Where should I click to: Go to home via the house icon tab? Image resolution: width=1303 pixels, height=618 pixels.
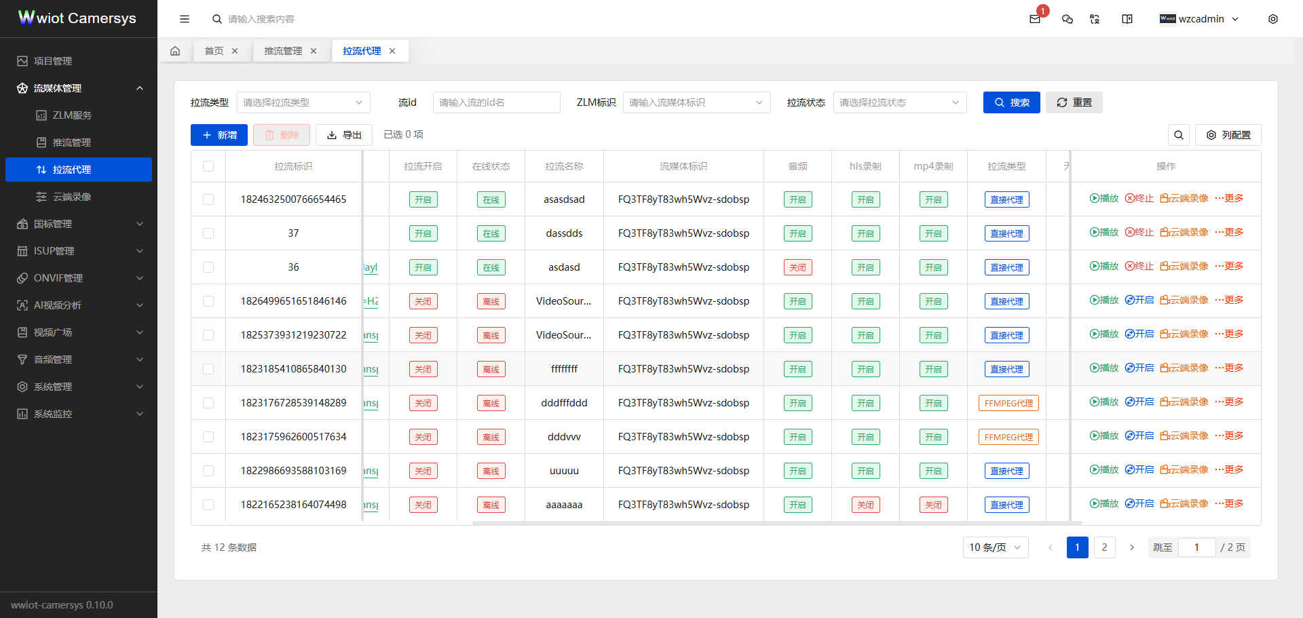pyautogui.click(x=175, y=51)
